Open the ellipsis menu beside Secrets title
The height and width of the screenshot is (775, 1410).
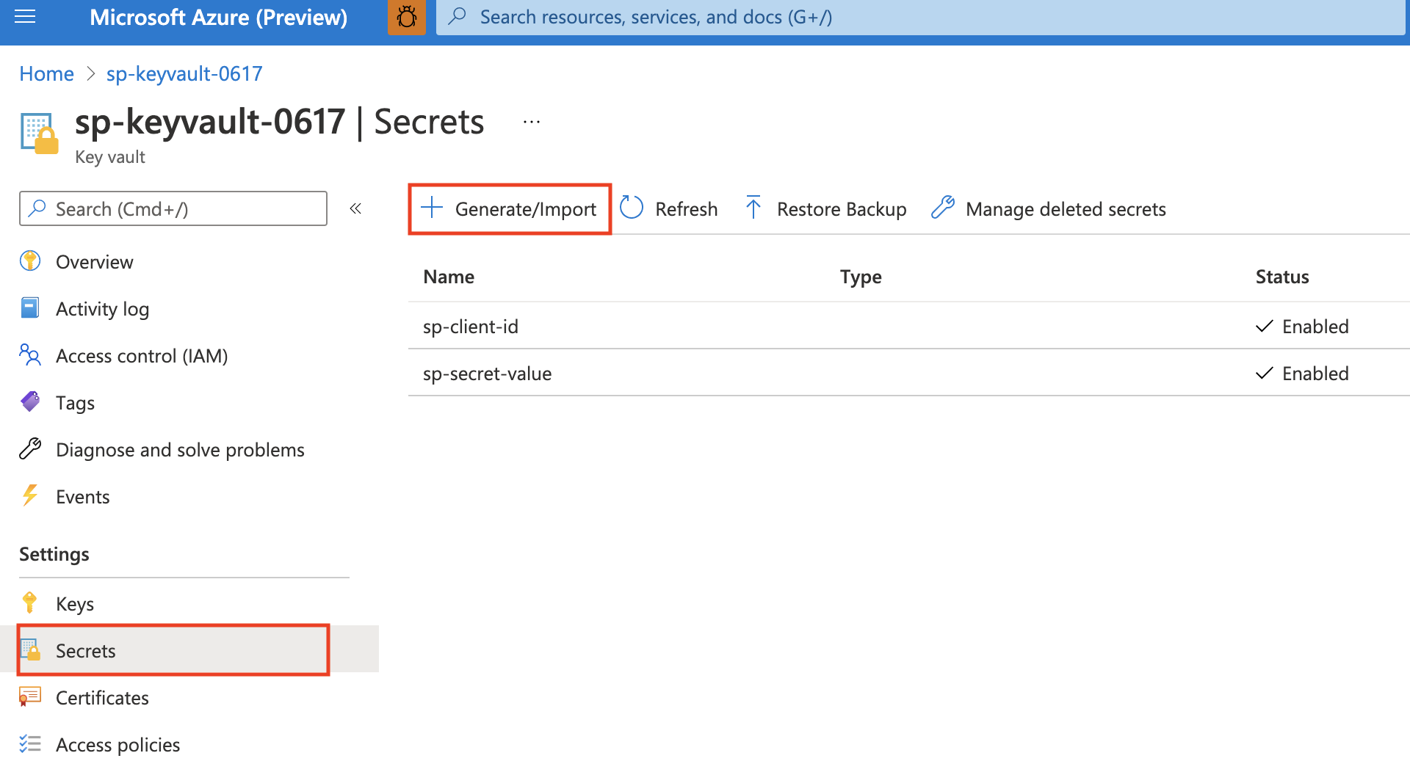(530, 121)
